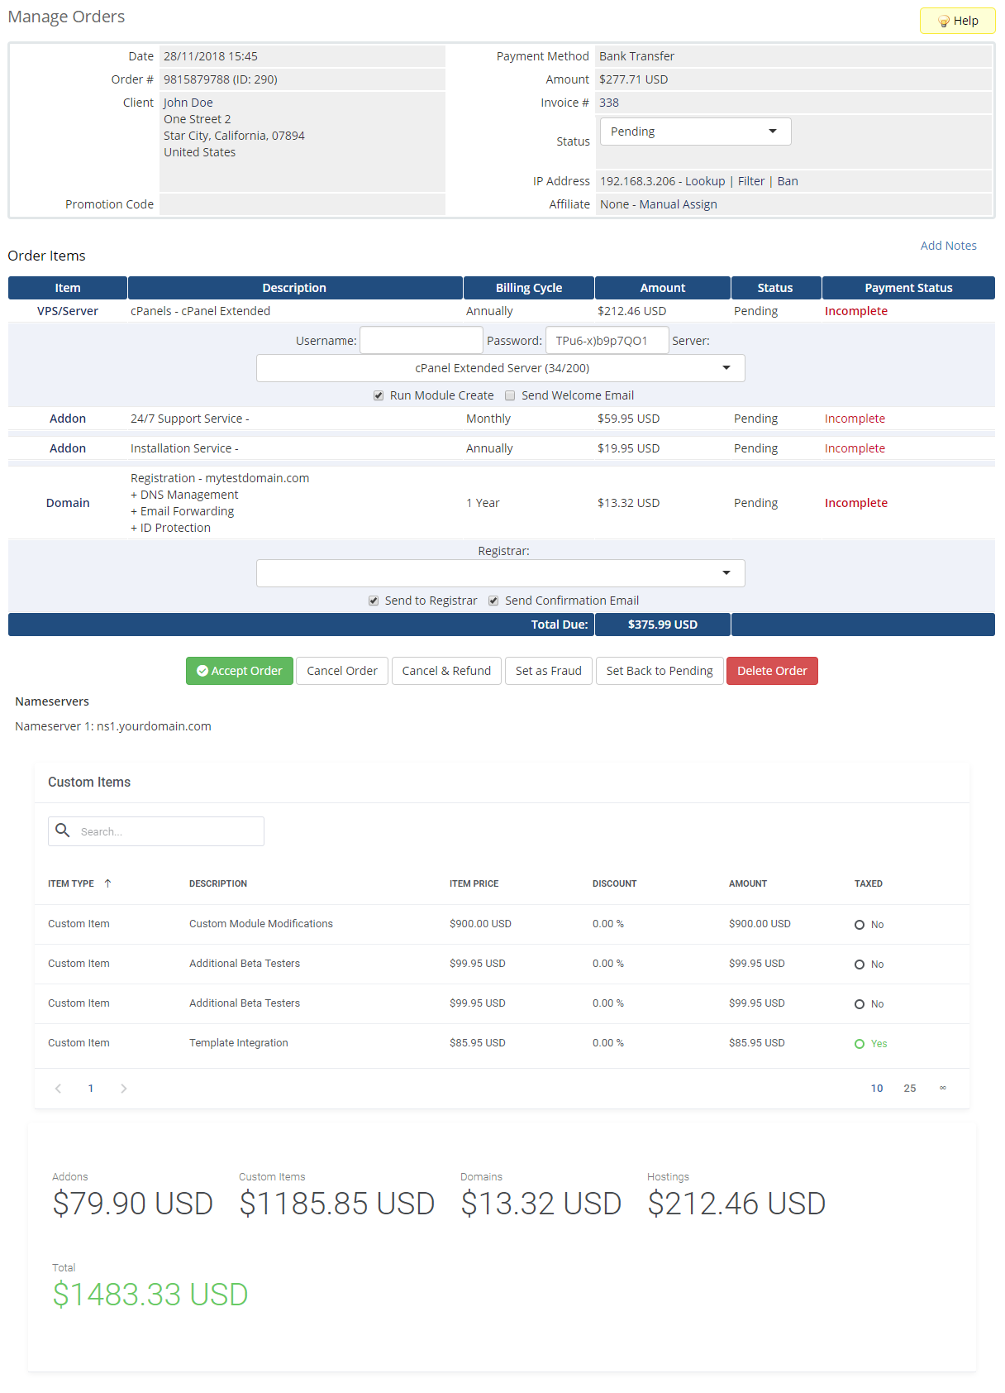This screenshot has height=1393, width=1005.
Task: Open the Registrar dropdown
Action: pyautogui.click(x=501, y=573)
